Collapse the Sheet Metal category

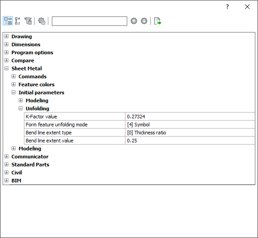(6, 69)
